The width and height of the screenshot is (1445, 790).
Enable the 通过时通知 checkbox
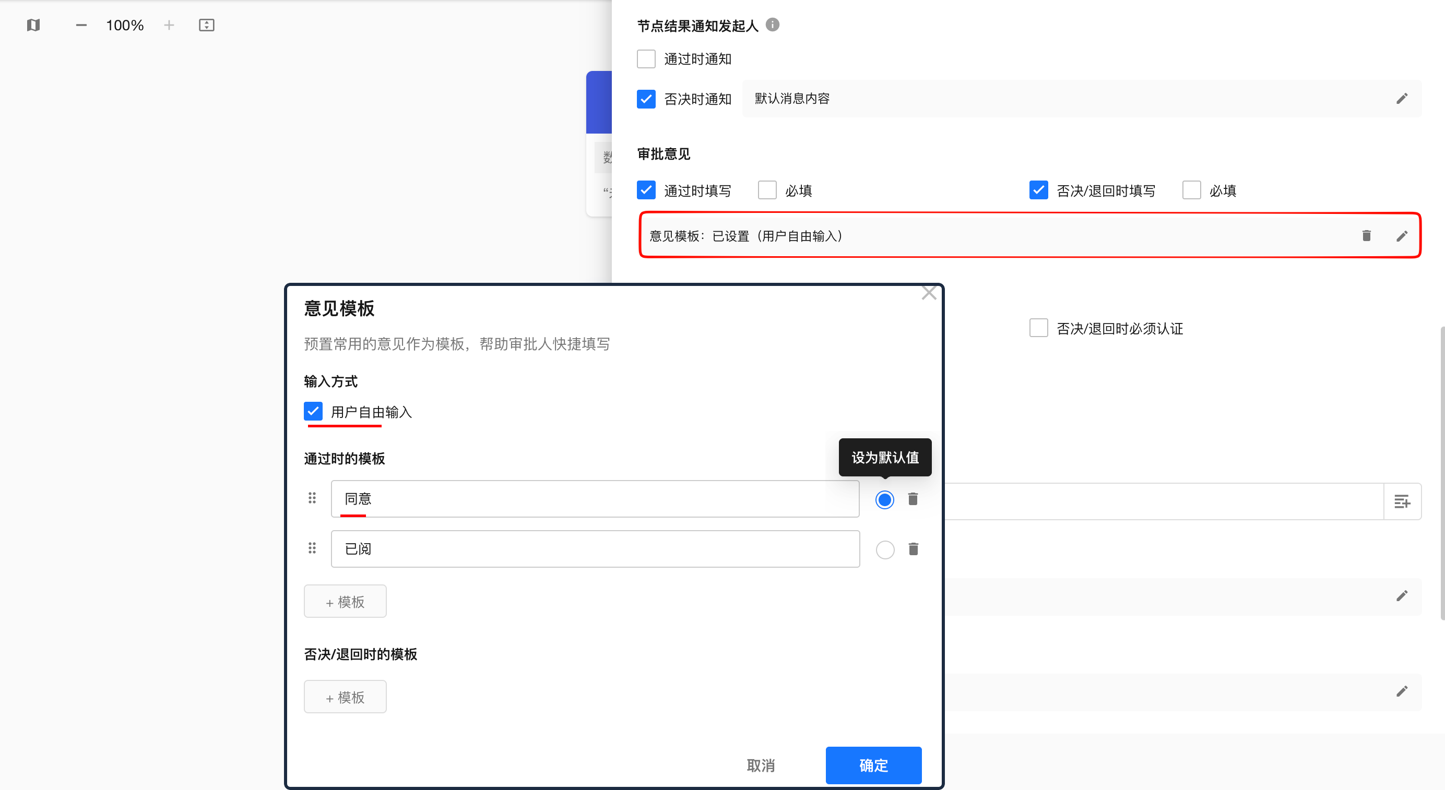coord(646,59)
